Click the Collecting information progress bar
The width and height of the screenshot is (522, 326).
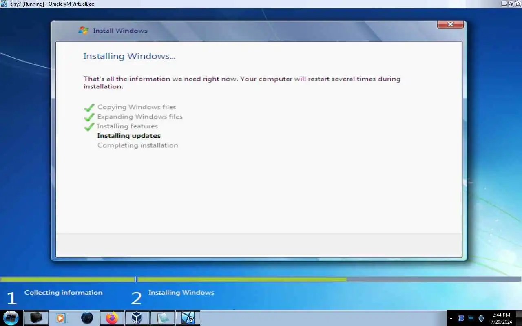tap(68, 279)
